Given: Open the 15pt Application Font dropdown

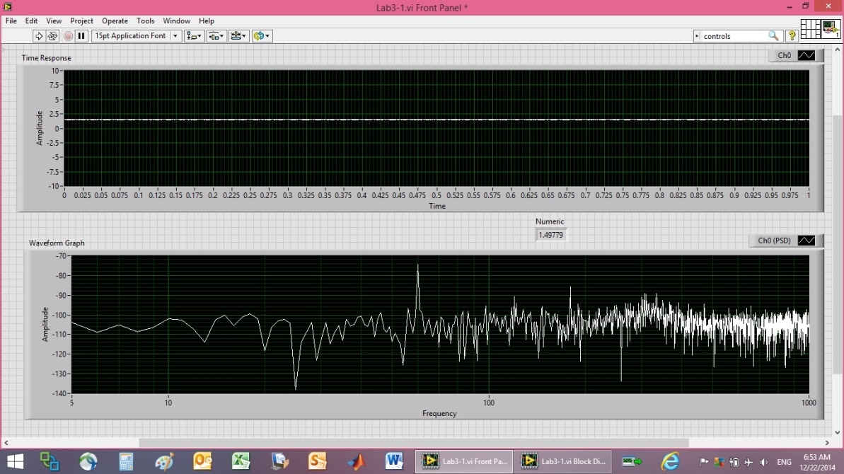Looking at the screenshot, I should click(x=137, y=35).
